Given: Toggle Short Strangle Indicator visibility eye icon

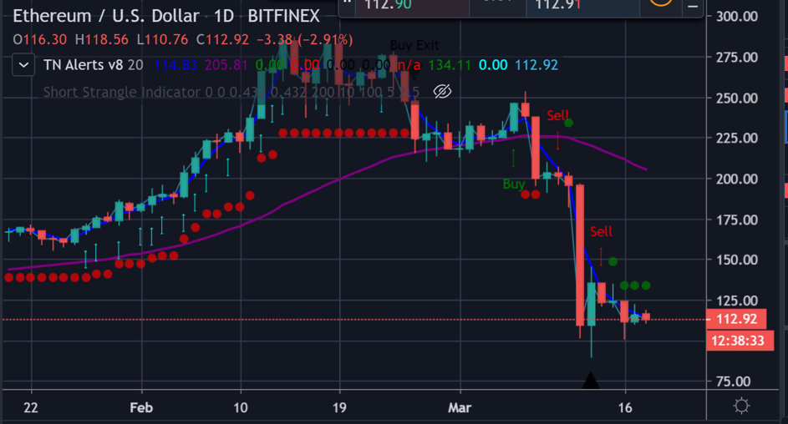Looking at the screenshot, I should click(x=443, y=91).
